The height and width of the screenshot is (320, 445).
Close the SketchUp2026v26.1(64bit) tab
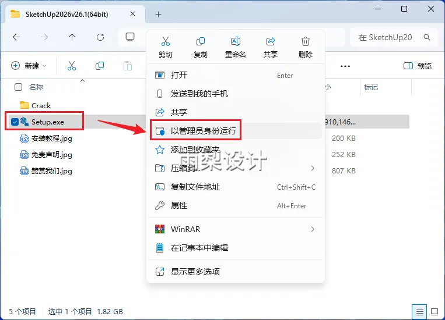click(132, 14)
